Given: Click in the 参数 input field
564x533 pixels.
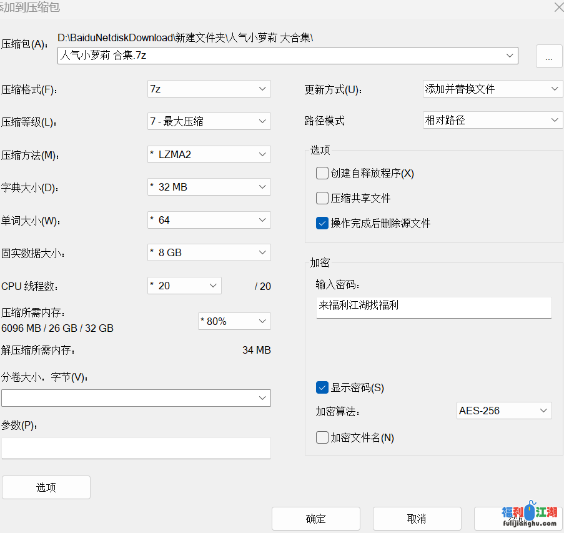Looking at the screenshot, I should (136, 448).
